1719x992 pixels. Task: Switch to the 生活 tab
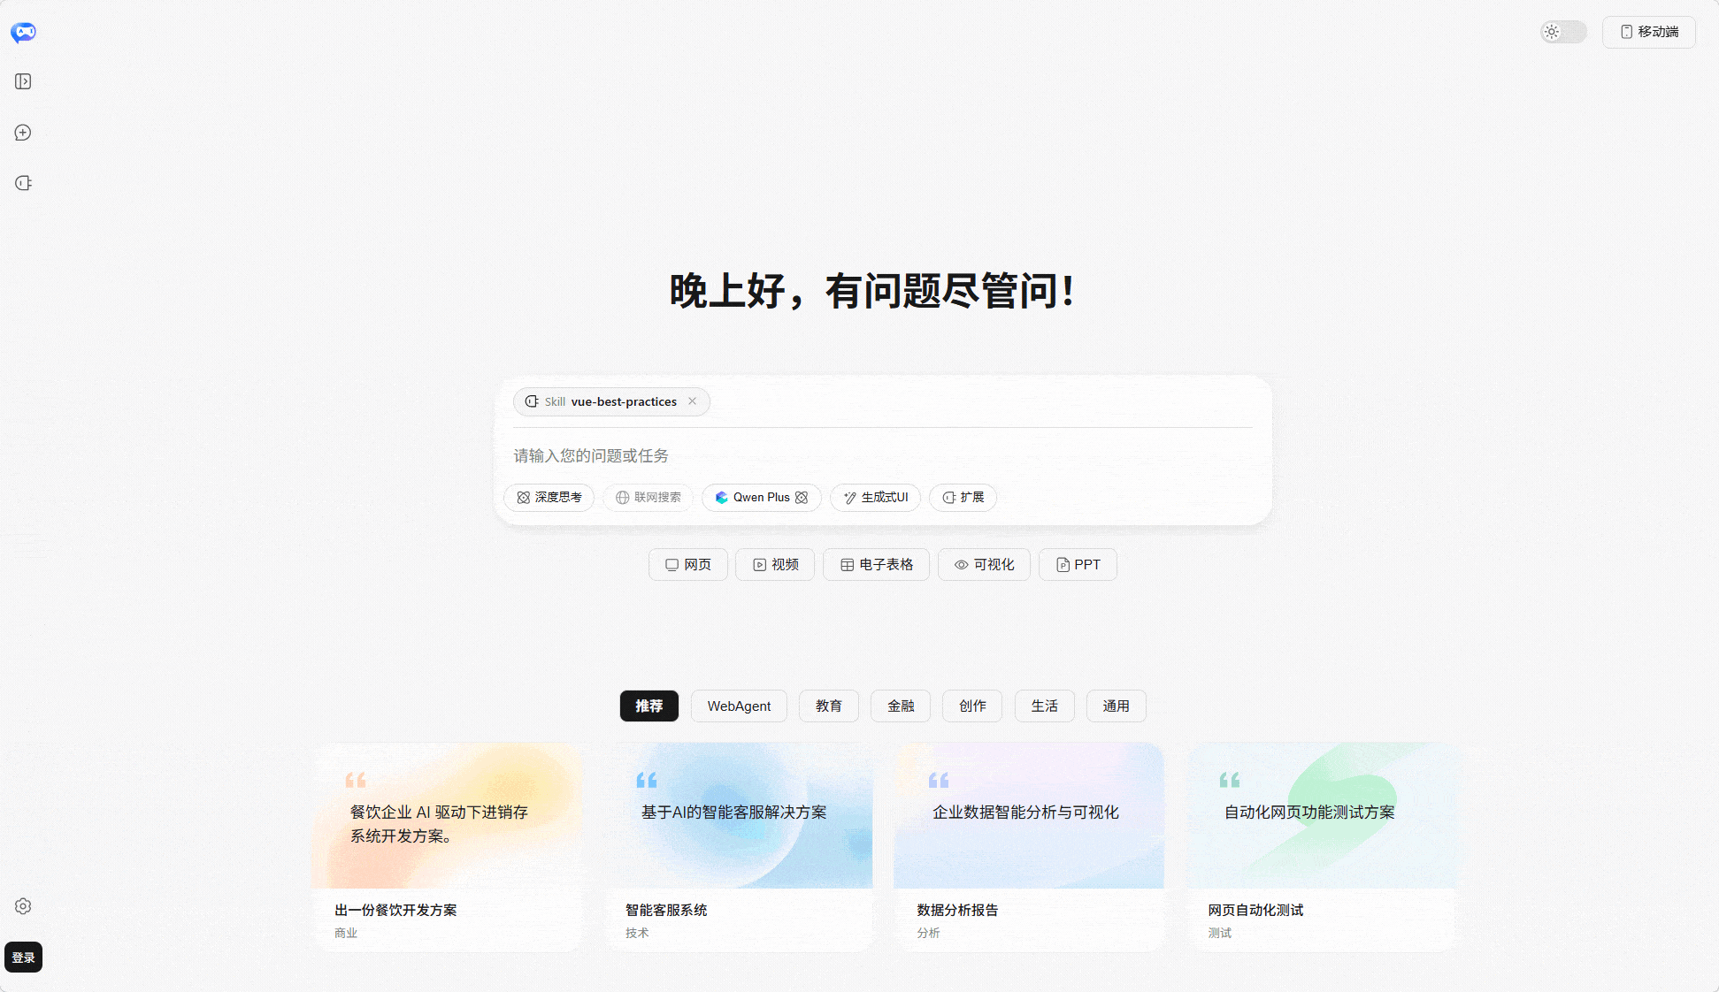(1044, 706)
